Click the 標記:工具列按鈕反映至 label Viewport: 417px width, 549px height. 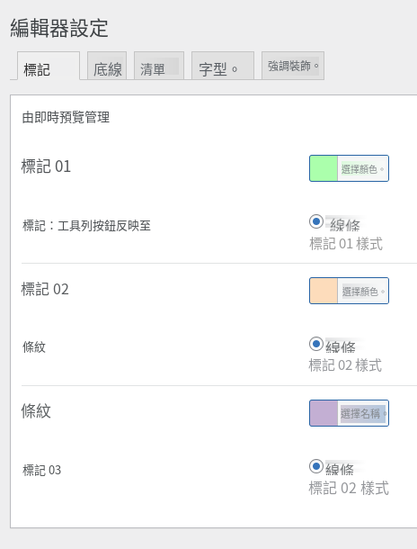[x=86, y=226]
